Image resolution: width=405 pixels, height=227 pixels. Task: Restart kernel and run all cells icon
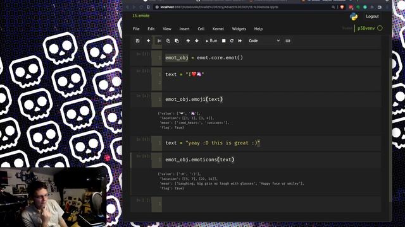pos(240,40)
